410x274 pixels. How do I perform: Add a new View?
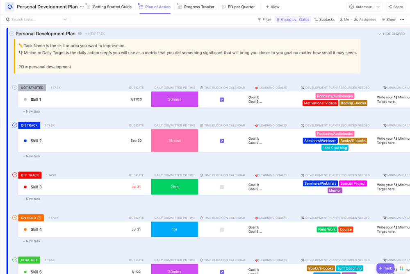pos(273,7)
